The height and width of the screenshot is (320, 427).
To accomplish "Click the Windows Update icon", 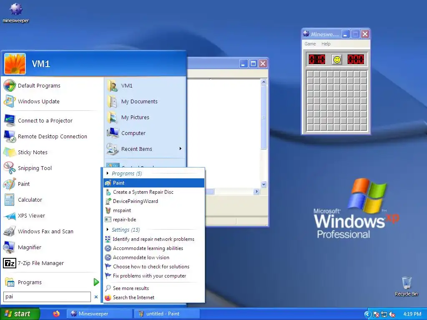I will click(x=10, y=101).
